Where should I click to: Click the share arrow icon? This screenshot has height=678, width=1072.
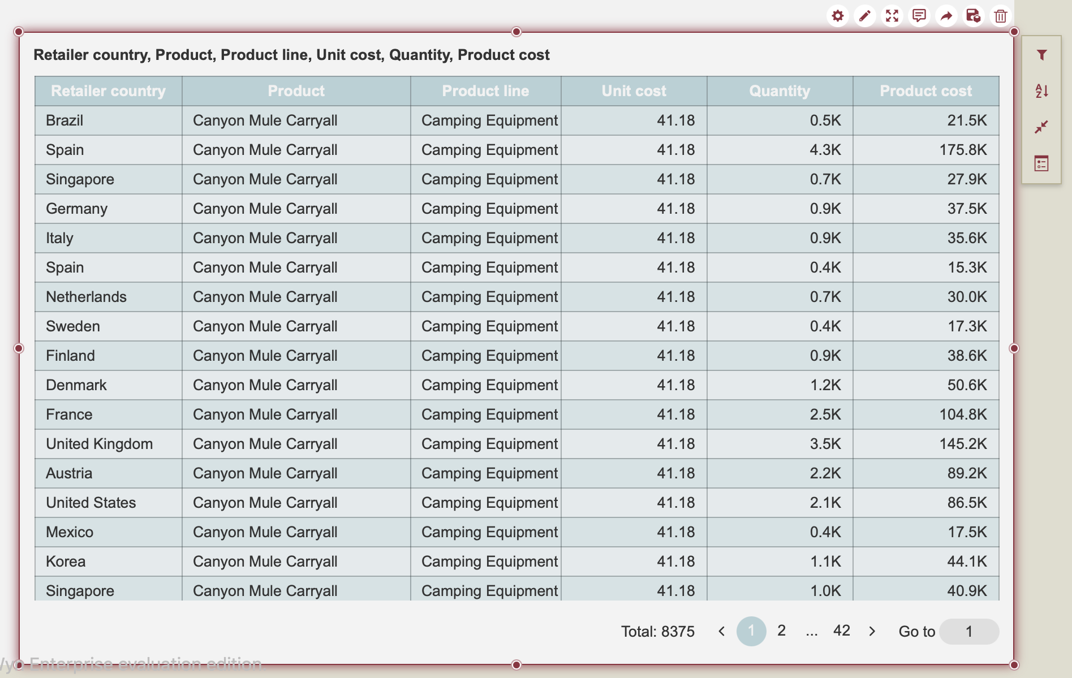coord(946,16)
